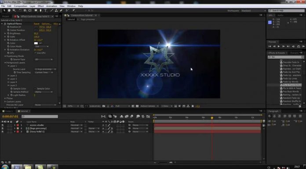
Task: Open the Time Sampling dropdown
Action: (x=44, y=72)
